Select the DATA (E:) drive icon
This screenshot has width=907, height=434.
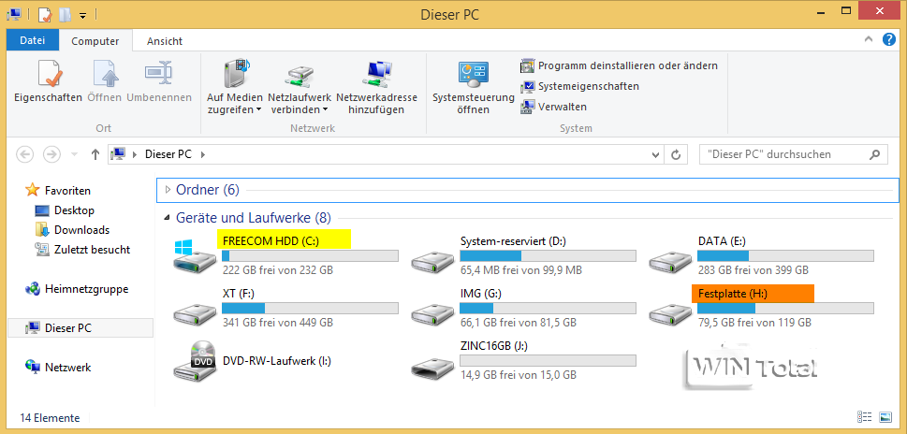click(670, 262)
